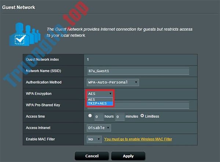This screenshot has height=162, width=220.
Task: Click the Authentication Method label
Action: point(44,82)
